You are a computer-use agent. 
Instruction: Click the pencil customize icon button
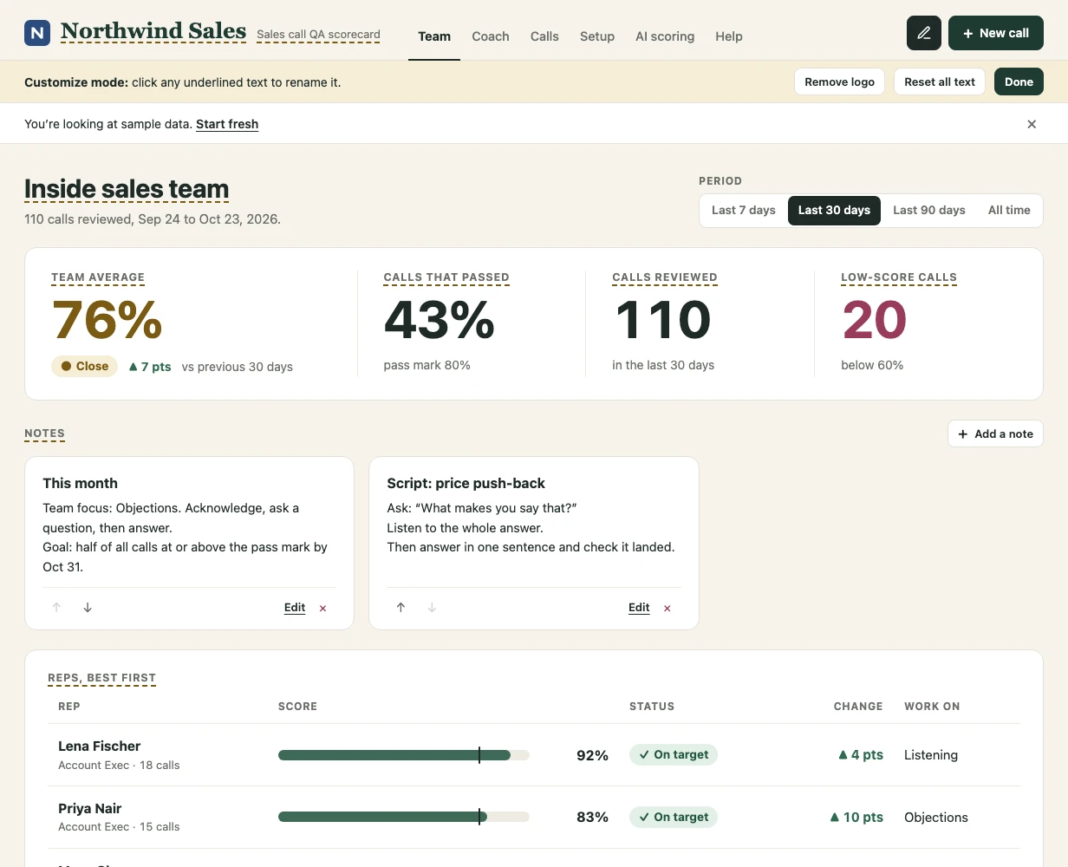coord(924,33)
